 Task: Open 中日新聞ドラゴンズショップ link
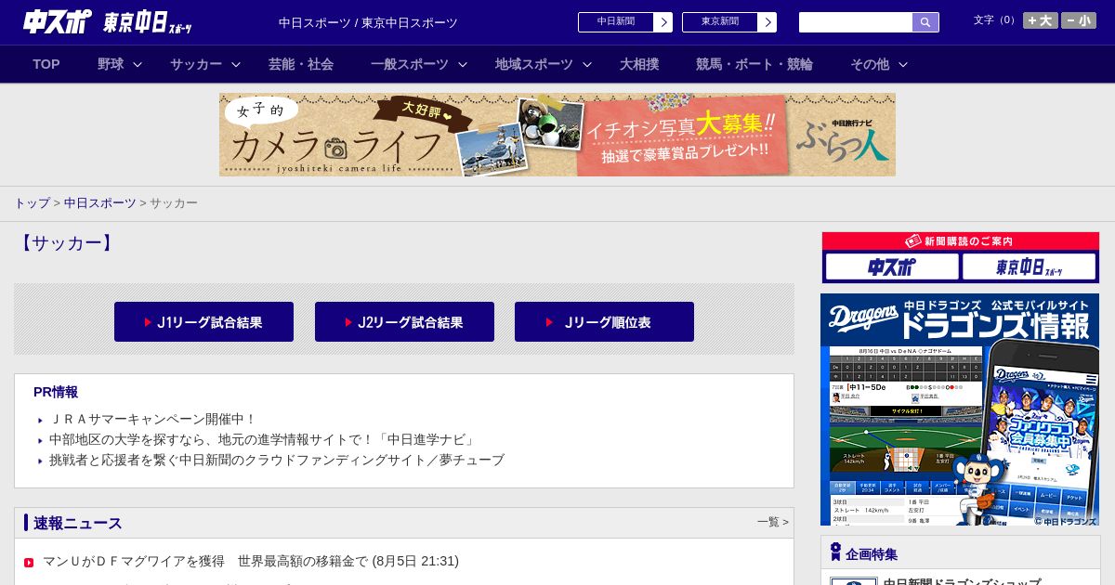click(962, 581)
